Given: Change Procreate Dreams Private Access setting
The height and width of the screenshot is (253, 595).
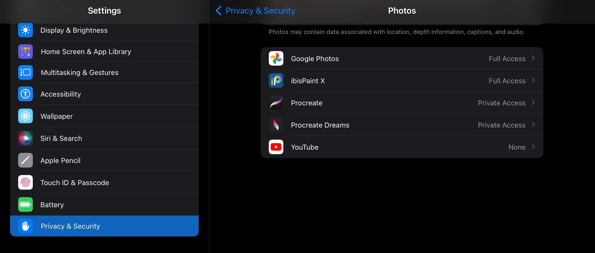Looking at the screenshot, I should tap(502, 125).
